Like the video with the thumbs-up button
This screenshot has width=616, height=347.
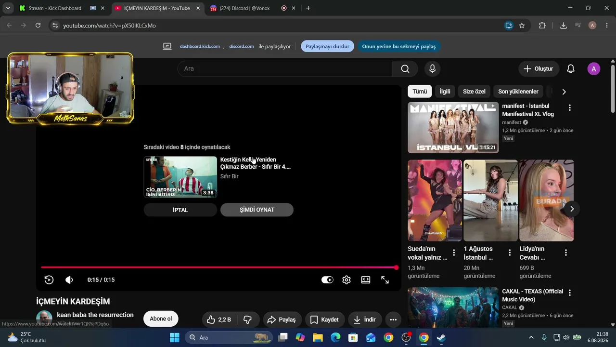point(219,320)
